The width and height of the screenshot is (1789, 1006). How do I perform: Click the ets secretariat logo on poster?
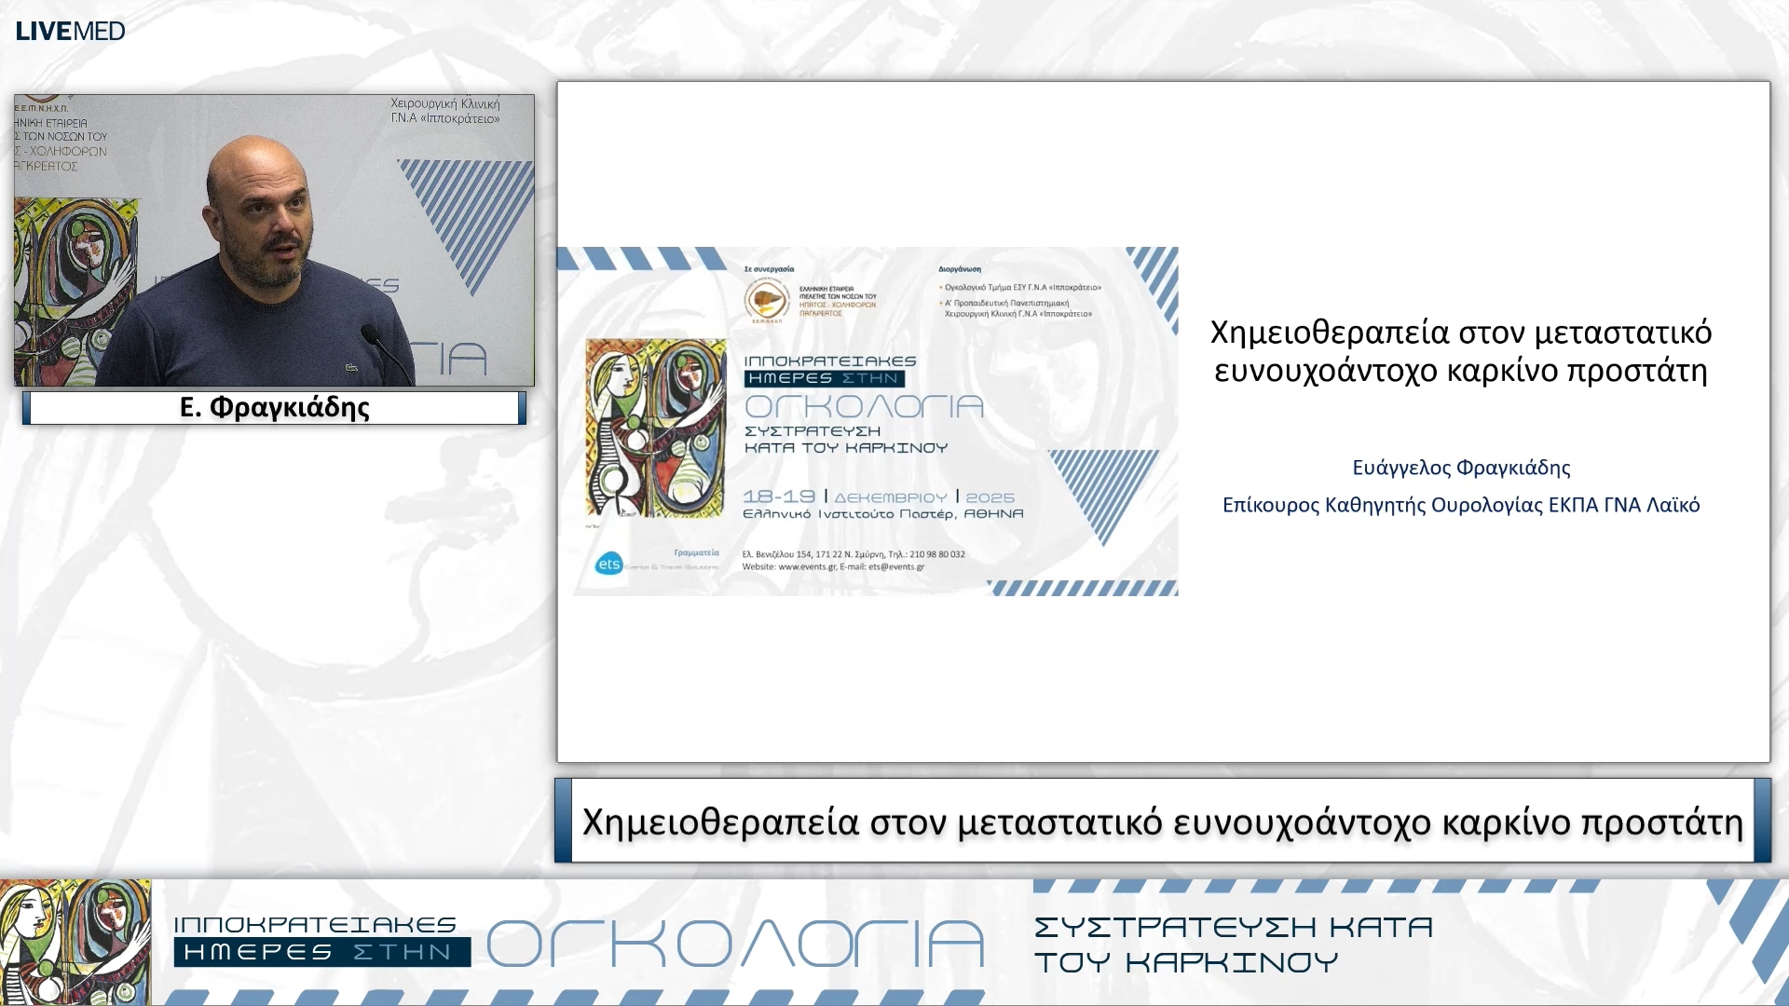(608, 564)
